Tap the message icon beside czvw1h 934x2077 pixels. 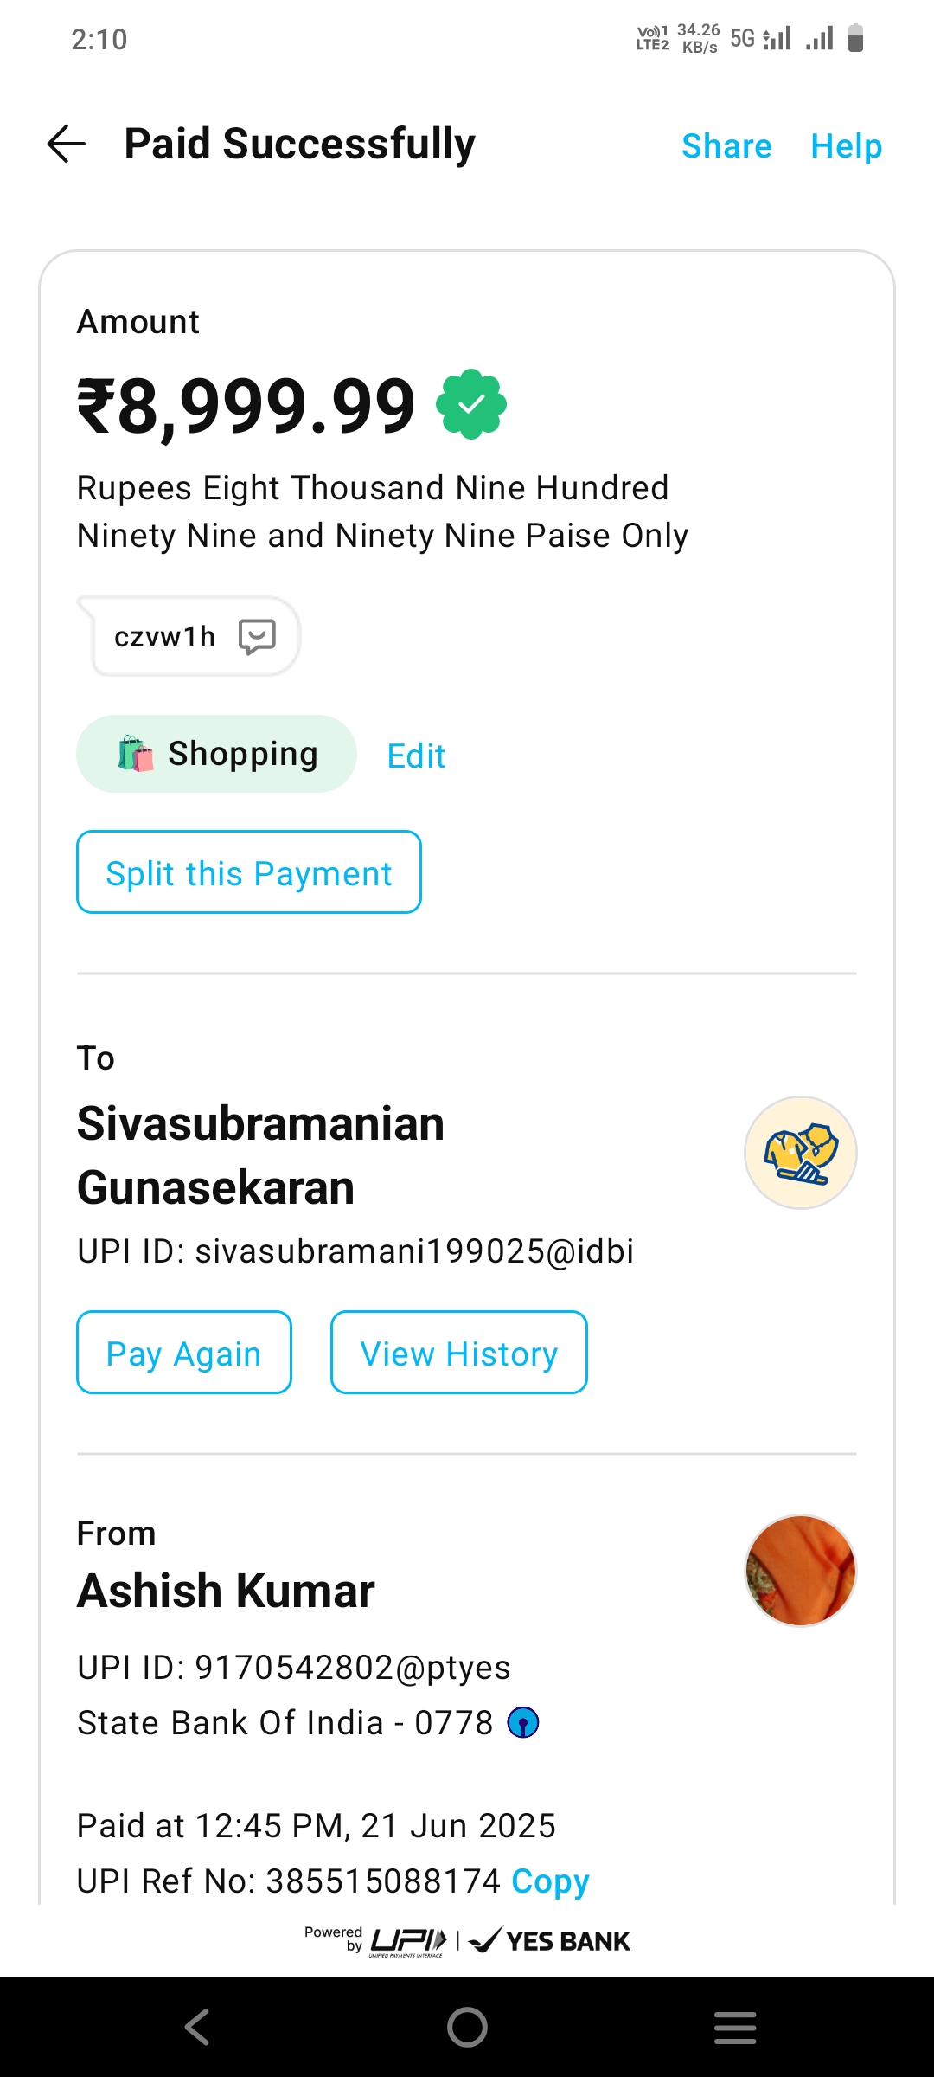pos(257,637)
